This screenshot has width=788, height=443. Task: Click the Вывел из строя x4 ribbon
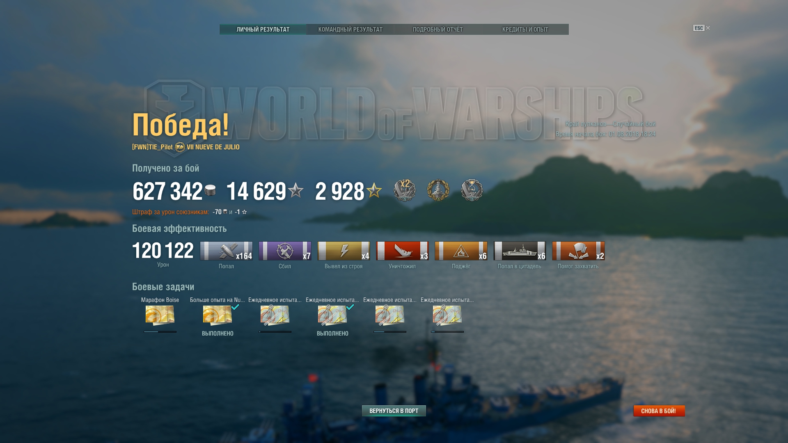coord(344,251)
